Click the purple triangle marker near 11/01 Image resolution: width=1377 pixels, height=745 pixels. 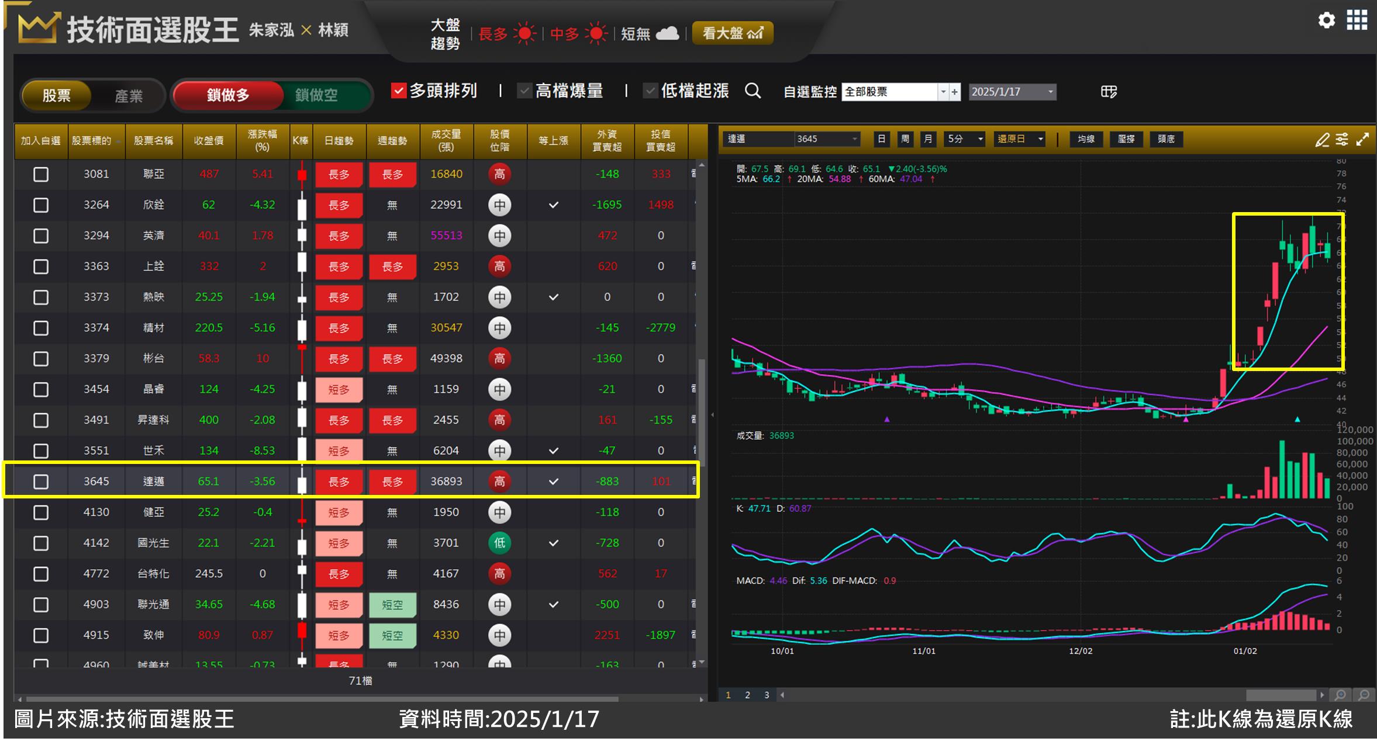coord(886,420)
